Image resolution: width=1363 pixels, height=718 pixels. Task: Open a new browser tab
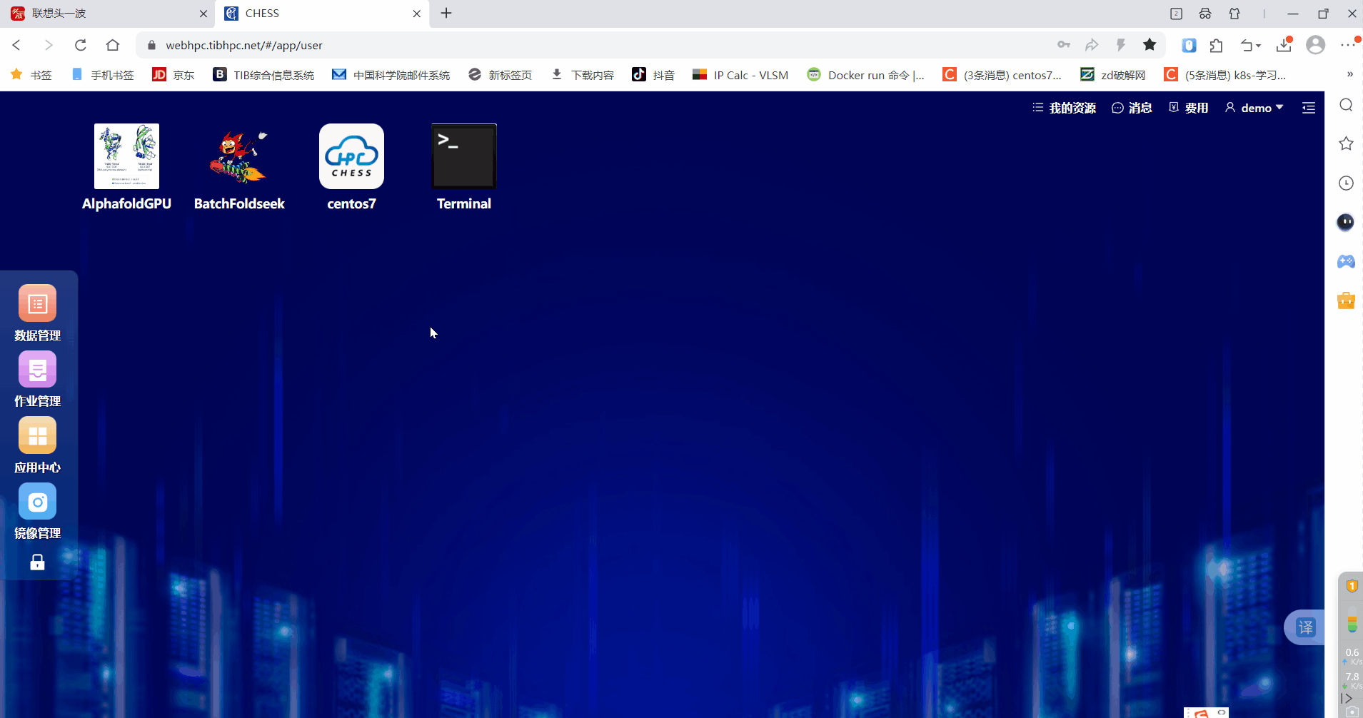click(446, 14)
